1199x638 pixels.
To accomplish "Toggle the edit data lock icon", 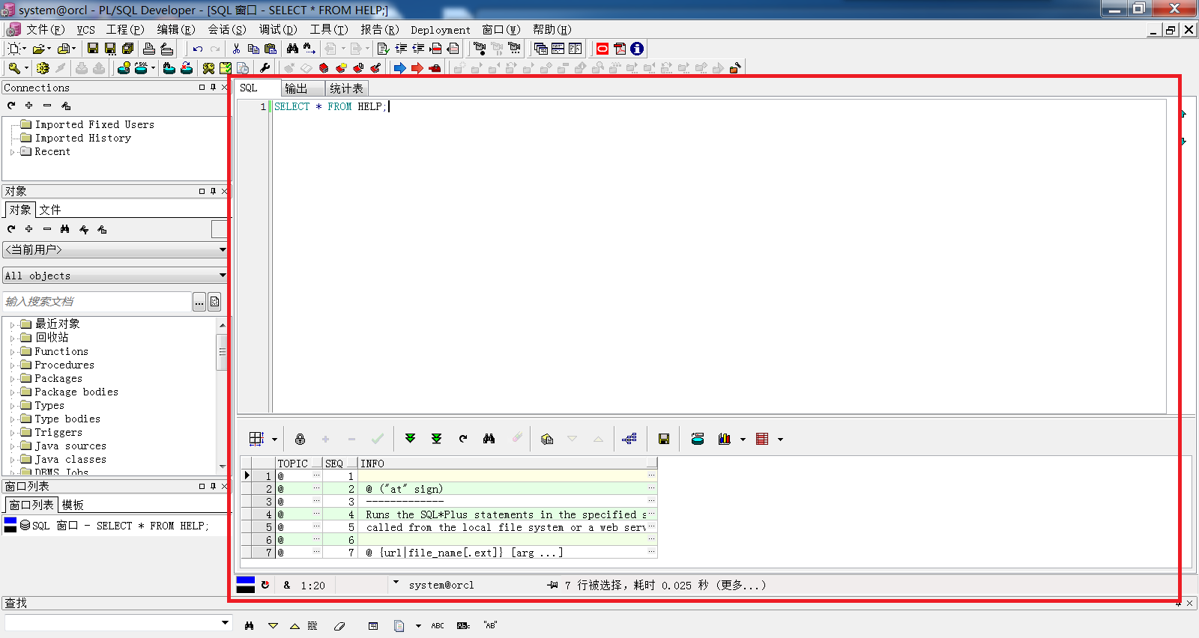I will pos(300,439).
